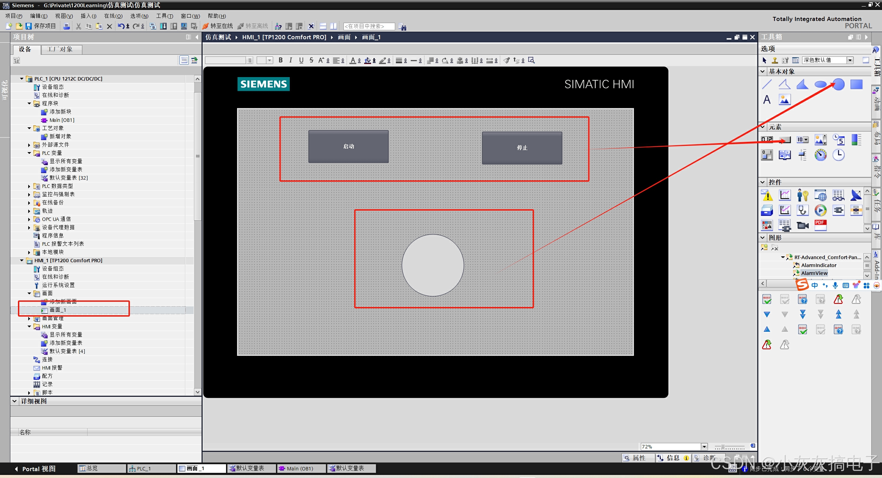Toggle italic text formatting
Image resolution: width=882 pixels, height=478 pixels.
[291, 60]
